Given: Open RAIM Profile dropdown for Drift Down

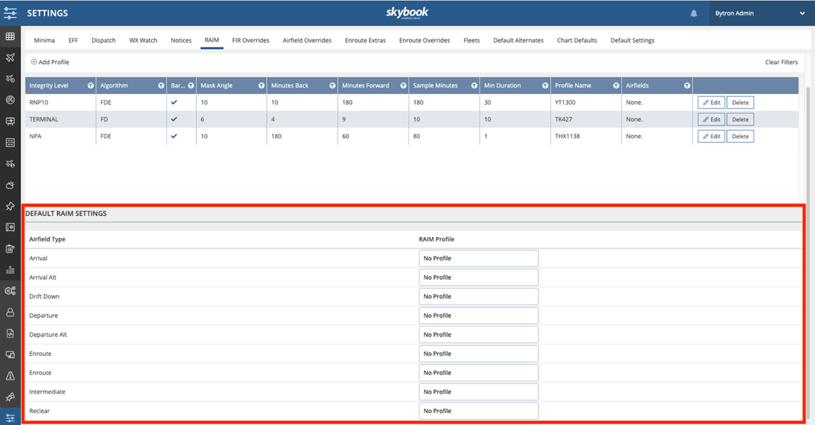Looking at the screenshot, I should pyautogui.click(x=479, y=296).
